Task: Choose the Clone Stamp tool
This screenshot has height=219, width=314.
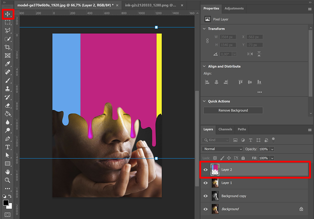Action: coord(7,89)
